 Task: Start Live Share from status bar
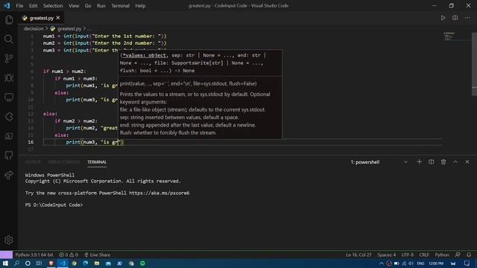[98, 255]
